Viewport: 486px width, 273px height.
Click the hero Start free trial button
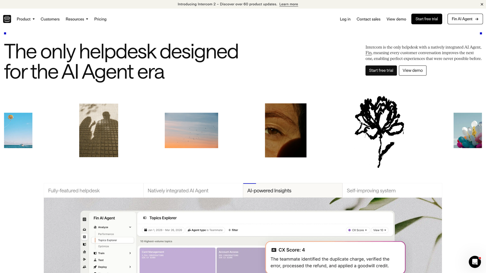[381, 70]
